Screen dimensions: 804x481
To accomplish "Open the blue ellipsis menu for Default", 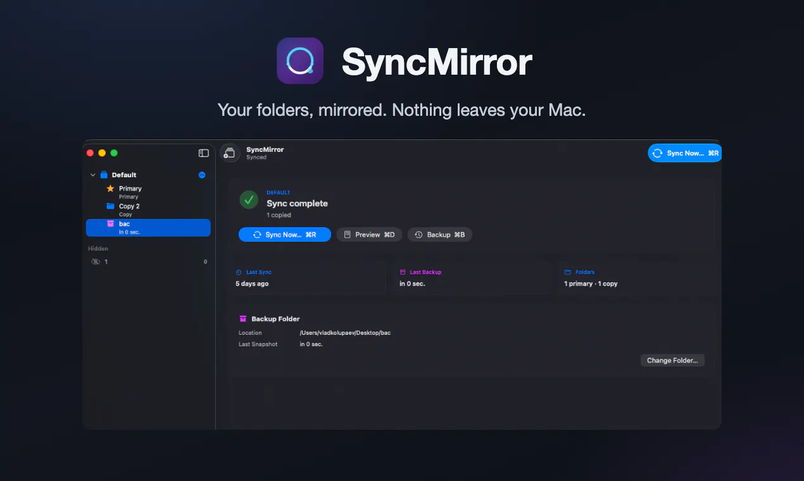I will [202, 175].
